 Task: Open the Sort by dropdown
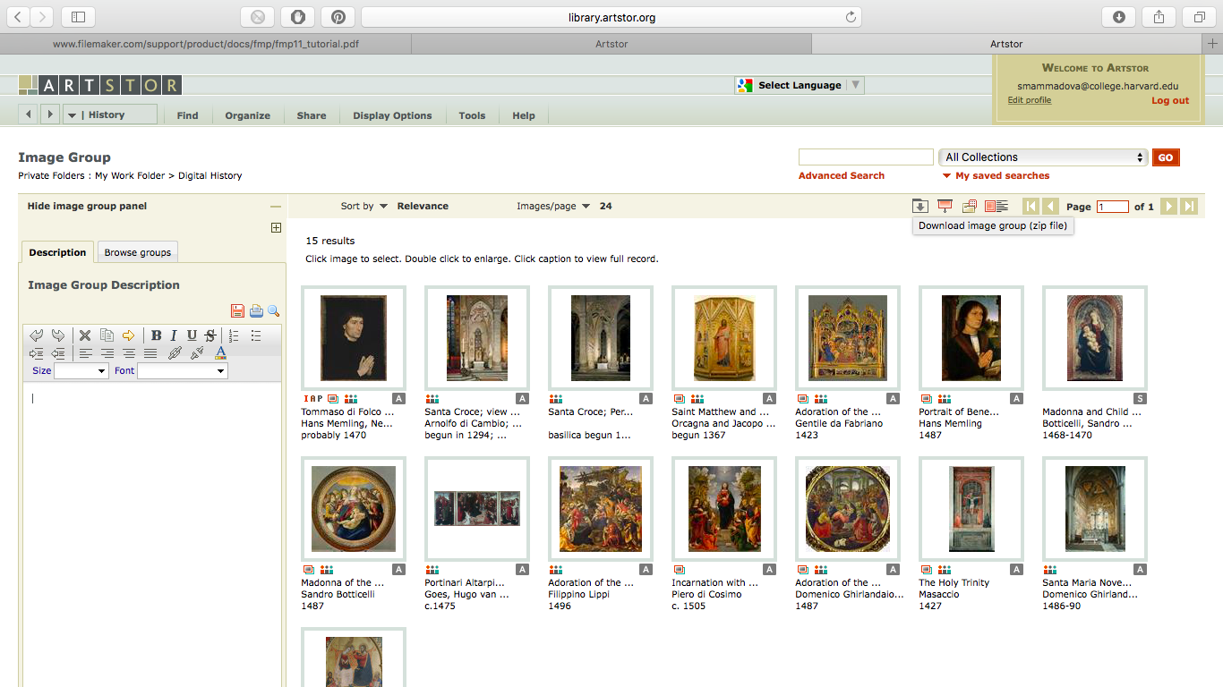point(364,206)
